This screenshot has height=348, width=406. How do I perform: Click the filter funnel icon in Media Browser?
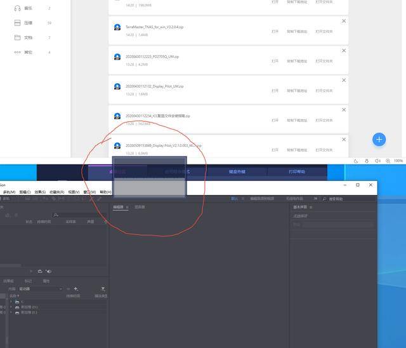(x=103, y=289)
